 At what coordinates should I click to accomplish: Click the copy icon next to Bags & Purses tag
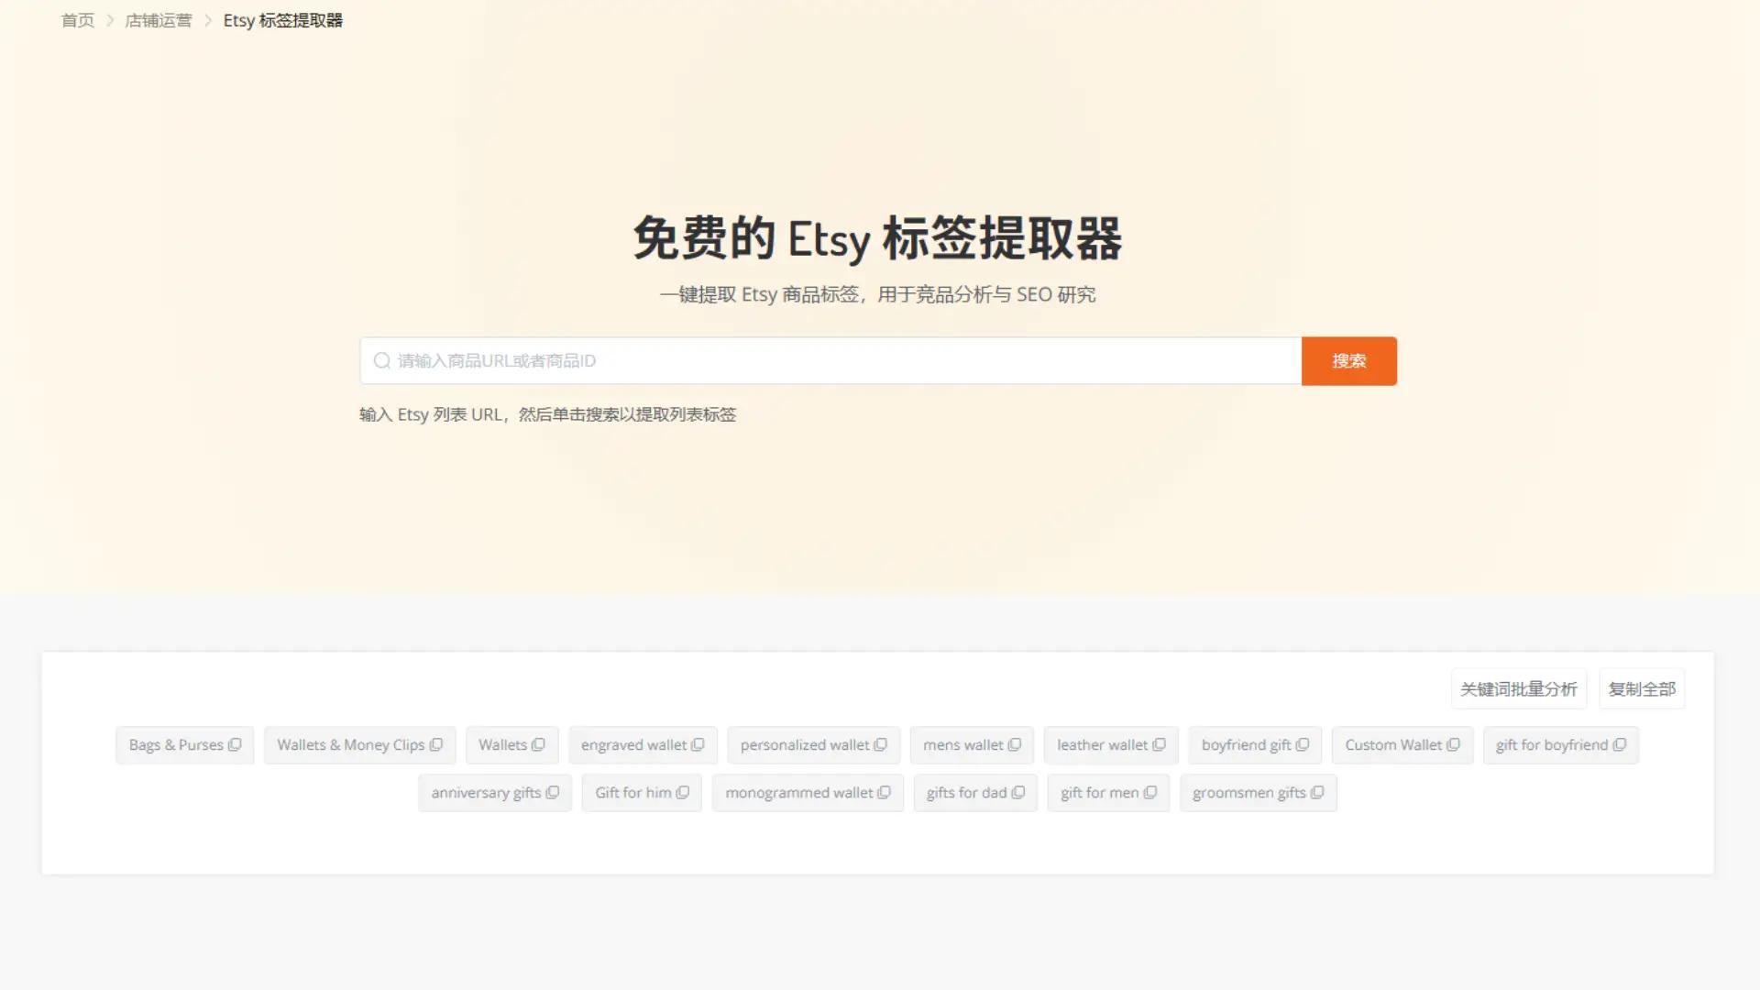coord(236,744)
